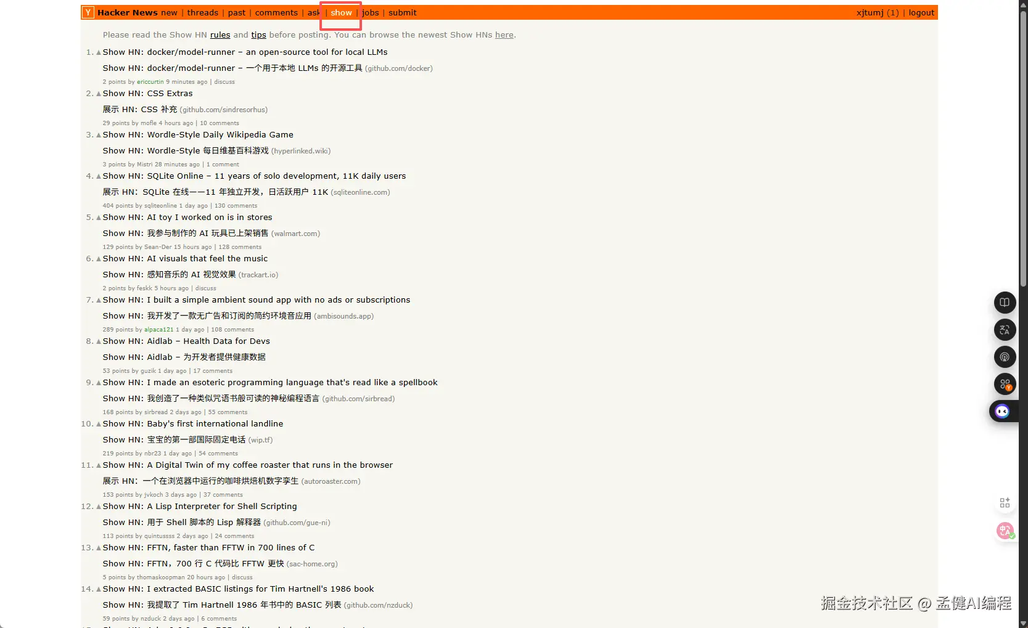Click the github.com/docker domain link
Viewport: 1028px width, 628px height.
pyautogui.click(x=399, y=68)
